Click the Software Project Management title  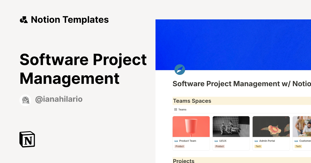(83, 69)
